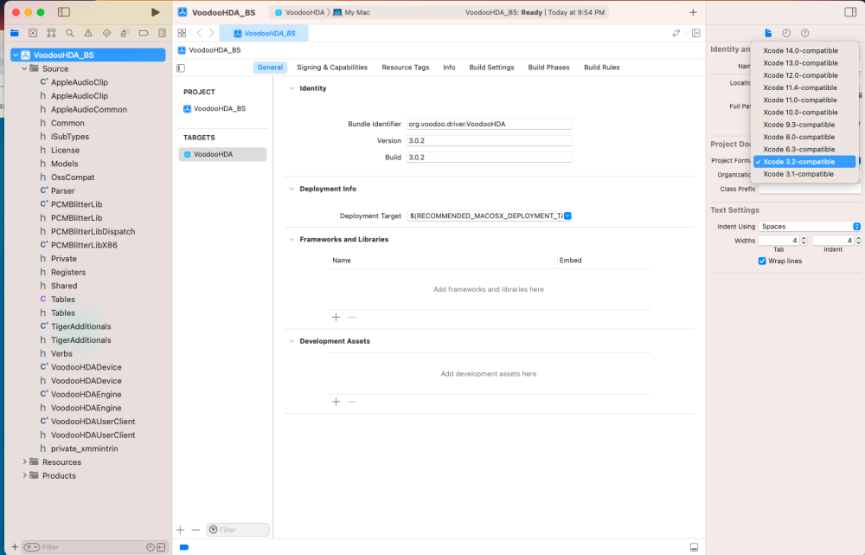Open the Source Control navigator
Screen dimensions: 865x555
pyautogui.click(x=33, y=33)
